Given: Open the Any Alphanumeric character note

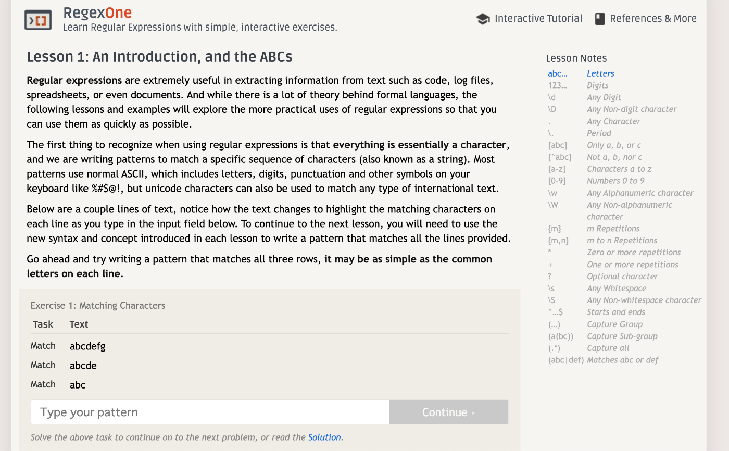Looking at the screenshot, I should [640, 193].
